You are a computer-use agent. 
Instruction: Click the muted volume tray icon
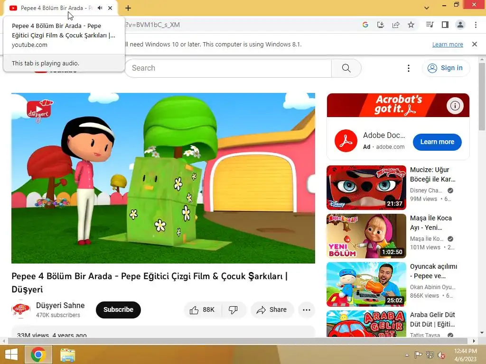click(441, 355)
